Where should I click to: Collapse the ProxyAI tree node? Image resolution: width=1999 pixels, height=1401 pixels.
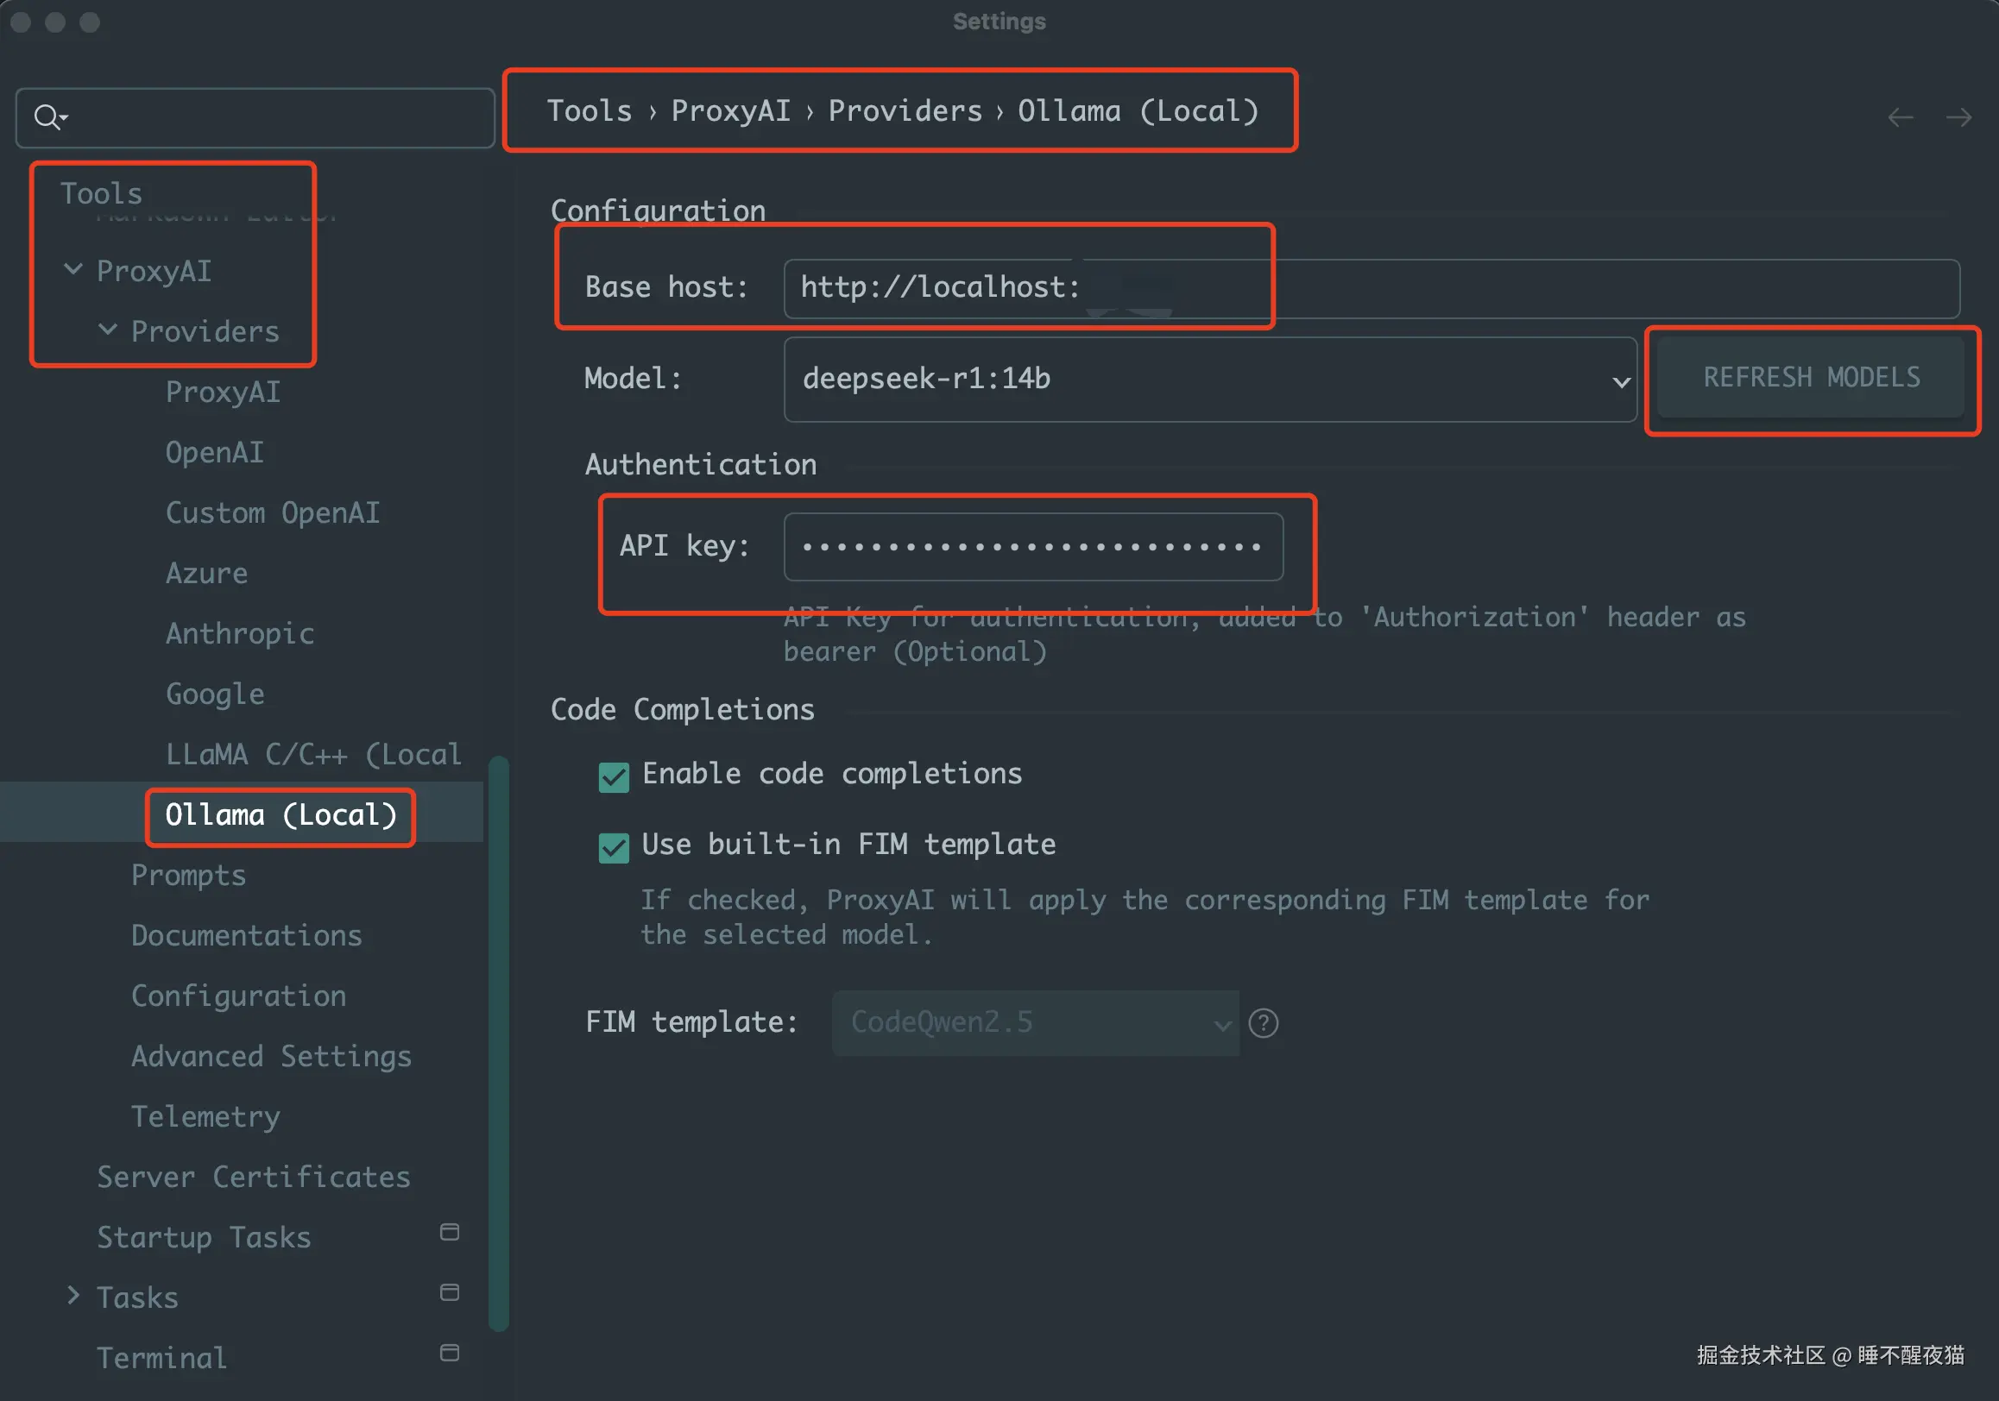pos(73,270)
